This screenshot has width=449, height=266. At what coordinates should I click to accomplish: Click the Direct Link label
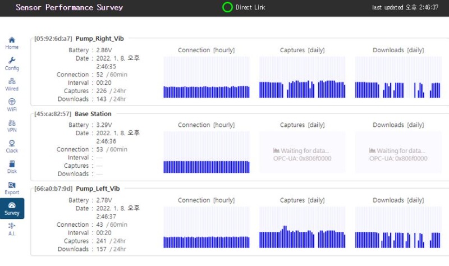tap(250, 7)
